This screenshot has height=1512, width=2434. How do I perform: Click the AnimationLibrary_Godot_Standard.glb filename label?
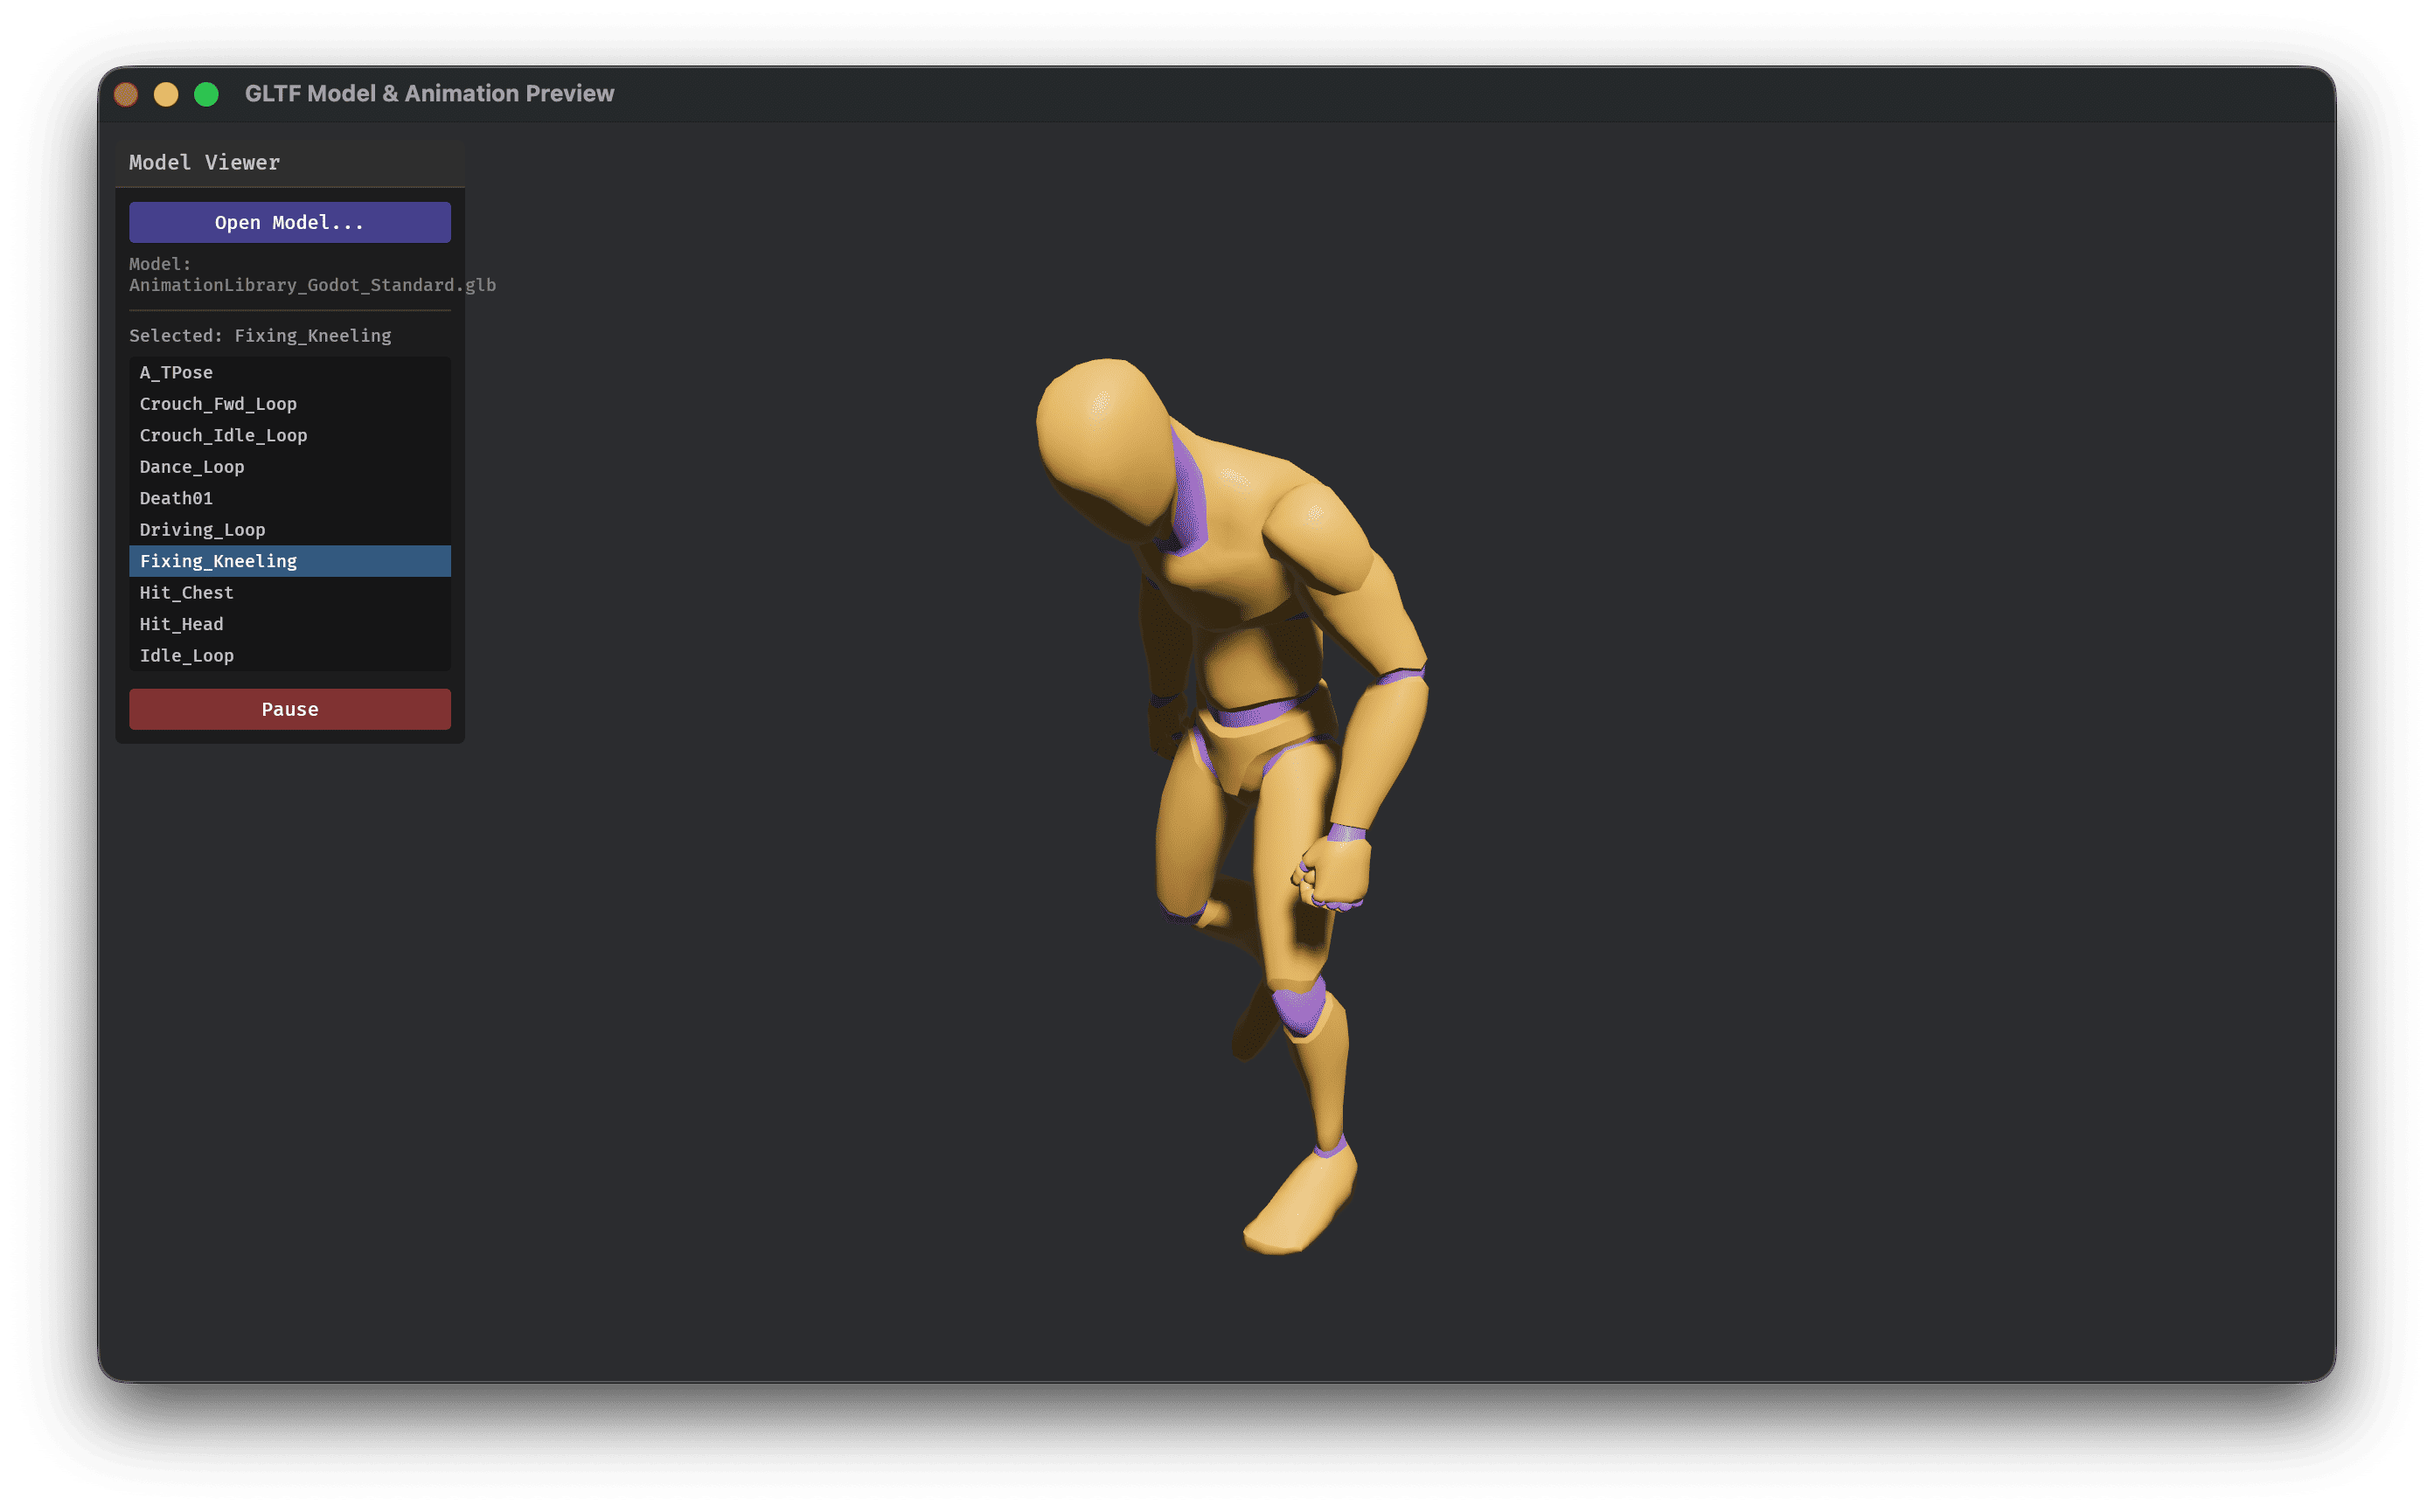313,284
